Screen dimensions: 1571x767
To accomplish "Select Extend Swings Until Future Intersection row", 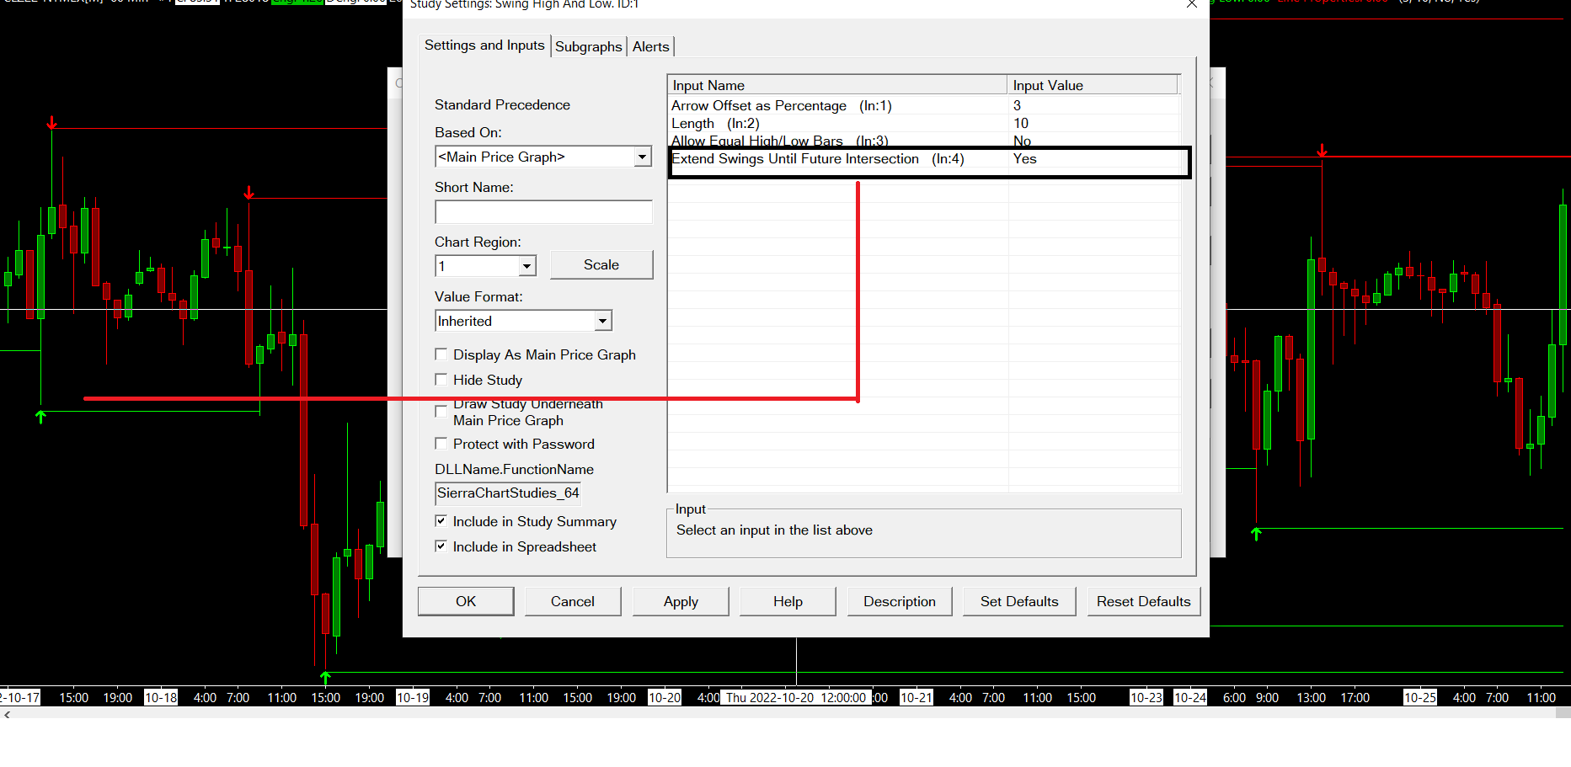I will tap(924, 159).
